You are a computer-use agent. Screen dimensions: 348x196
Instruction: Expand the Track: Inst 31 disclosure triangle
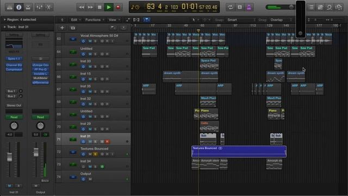(x=4, y=27)
